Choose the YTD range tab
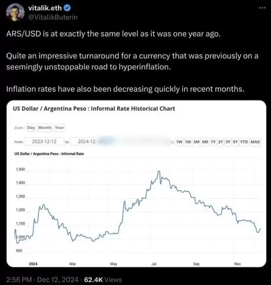Image resolution: width=271 pixels, height=285 pixels. tap(244, 142)
